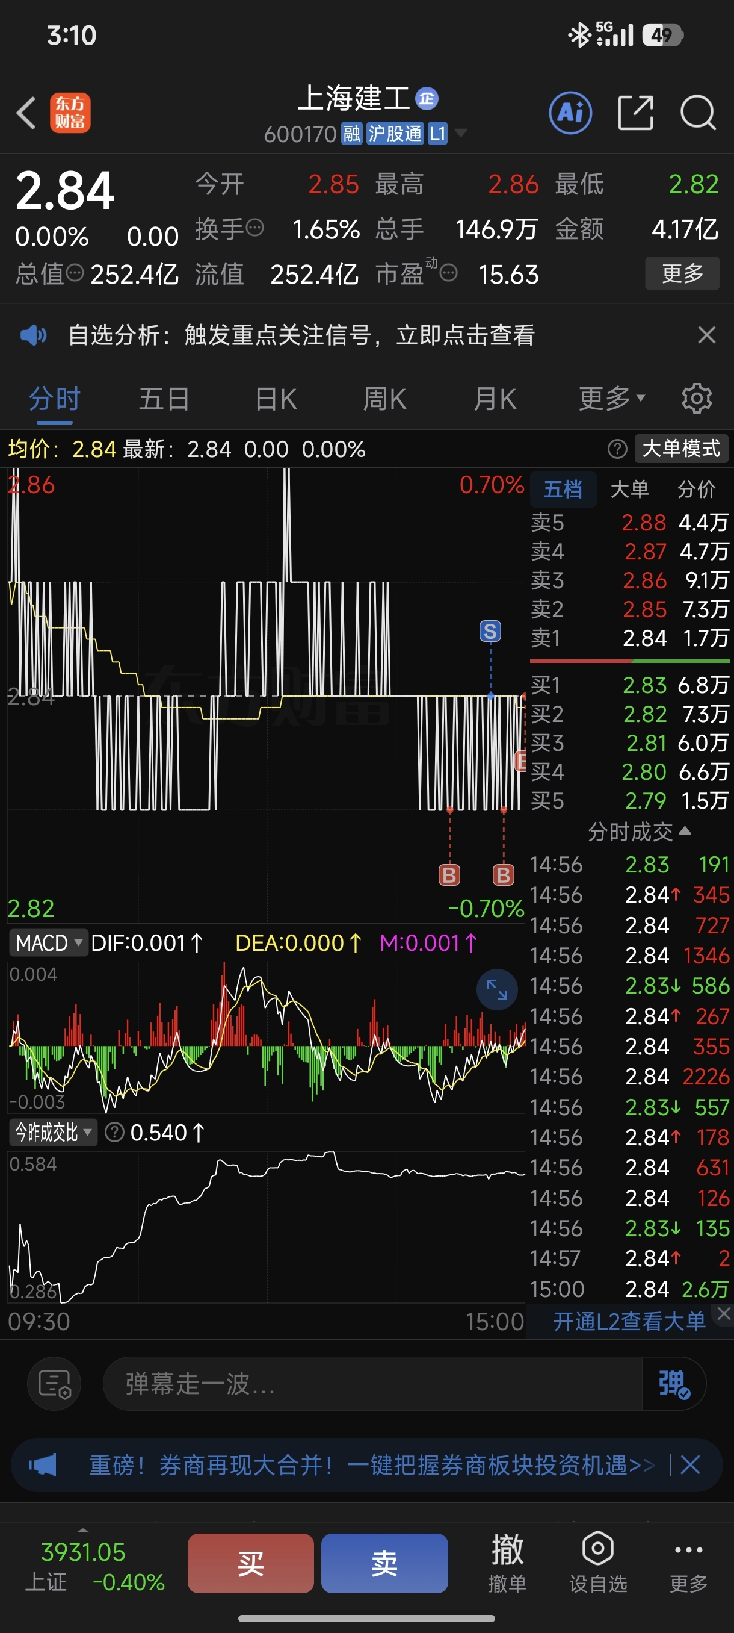Switch to the 周K tab
This screenshot has height=1633, width=734.
pyautogui.click(x=384, y=399)
